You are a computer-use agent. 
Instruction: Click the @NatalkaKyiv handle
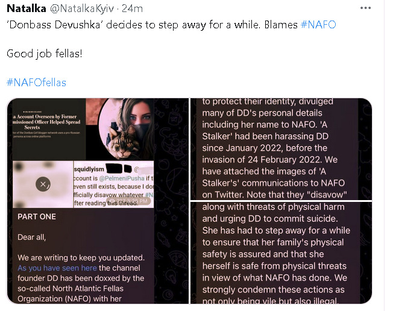click(82, 9)
